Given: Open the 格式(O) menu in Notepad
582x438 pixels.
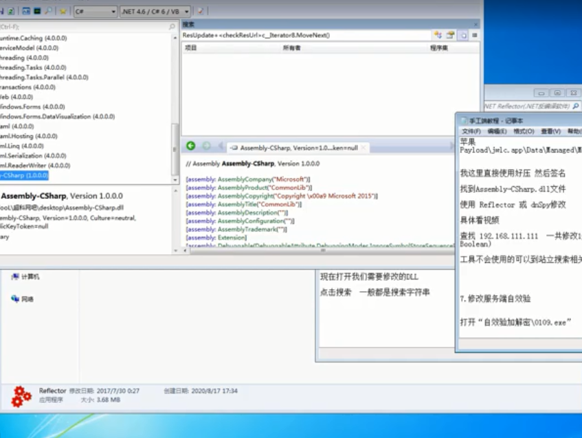Looking at the screenshot, I should [524, 131].
